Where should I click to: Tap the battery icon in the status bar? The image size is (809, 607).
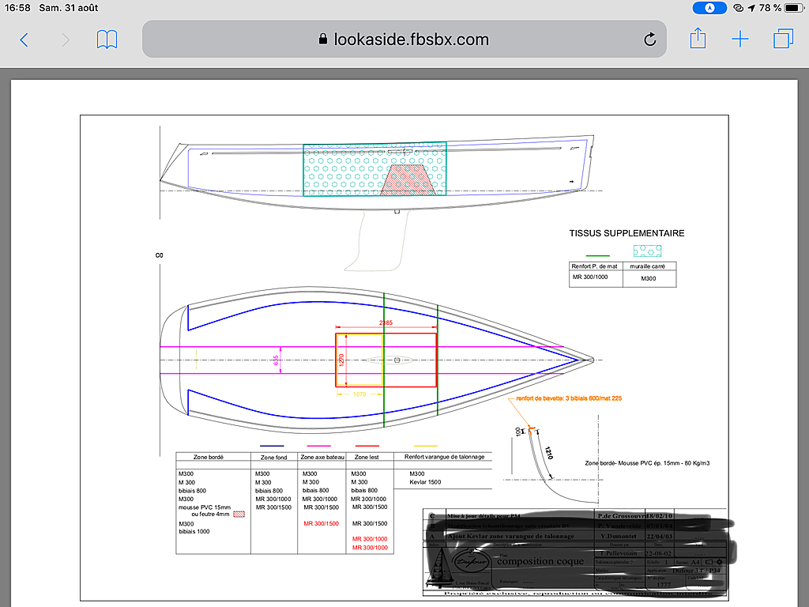coord(794,8)
